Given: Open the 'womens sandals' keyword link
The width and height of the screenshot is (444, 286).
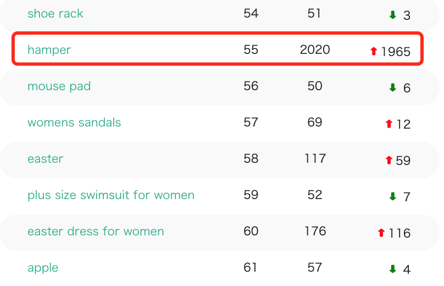Looking at the screenshot, I should click(74, 123).
